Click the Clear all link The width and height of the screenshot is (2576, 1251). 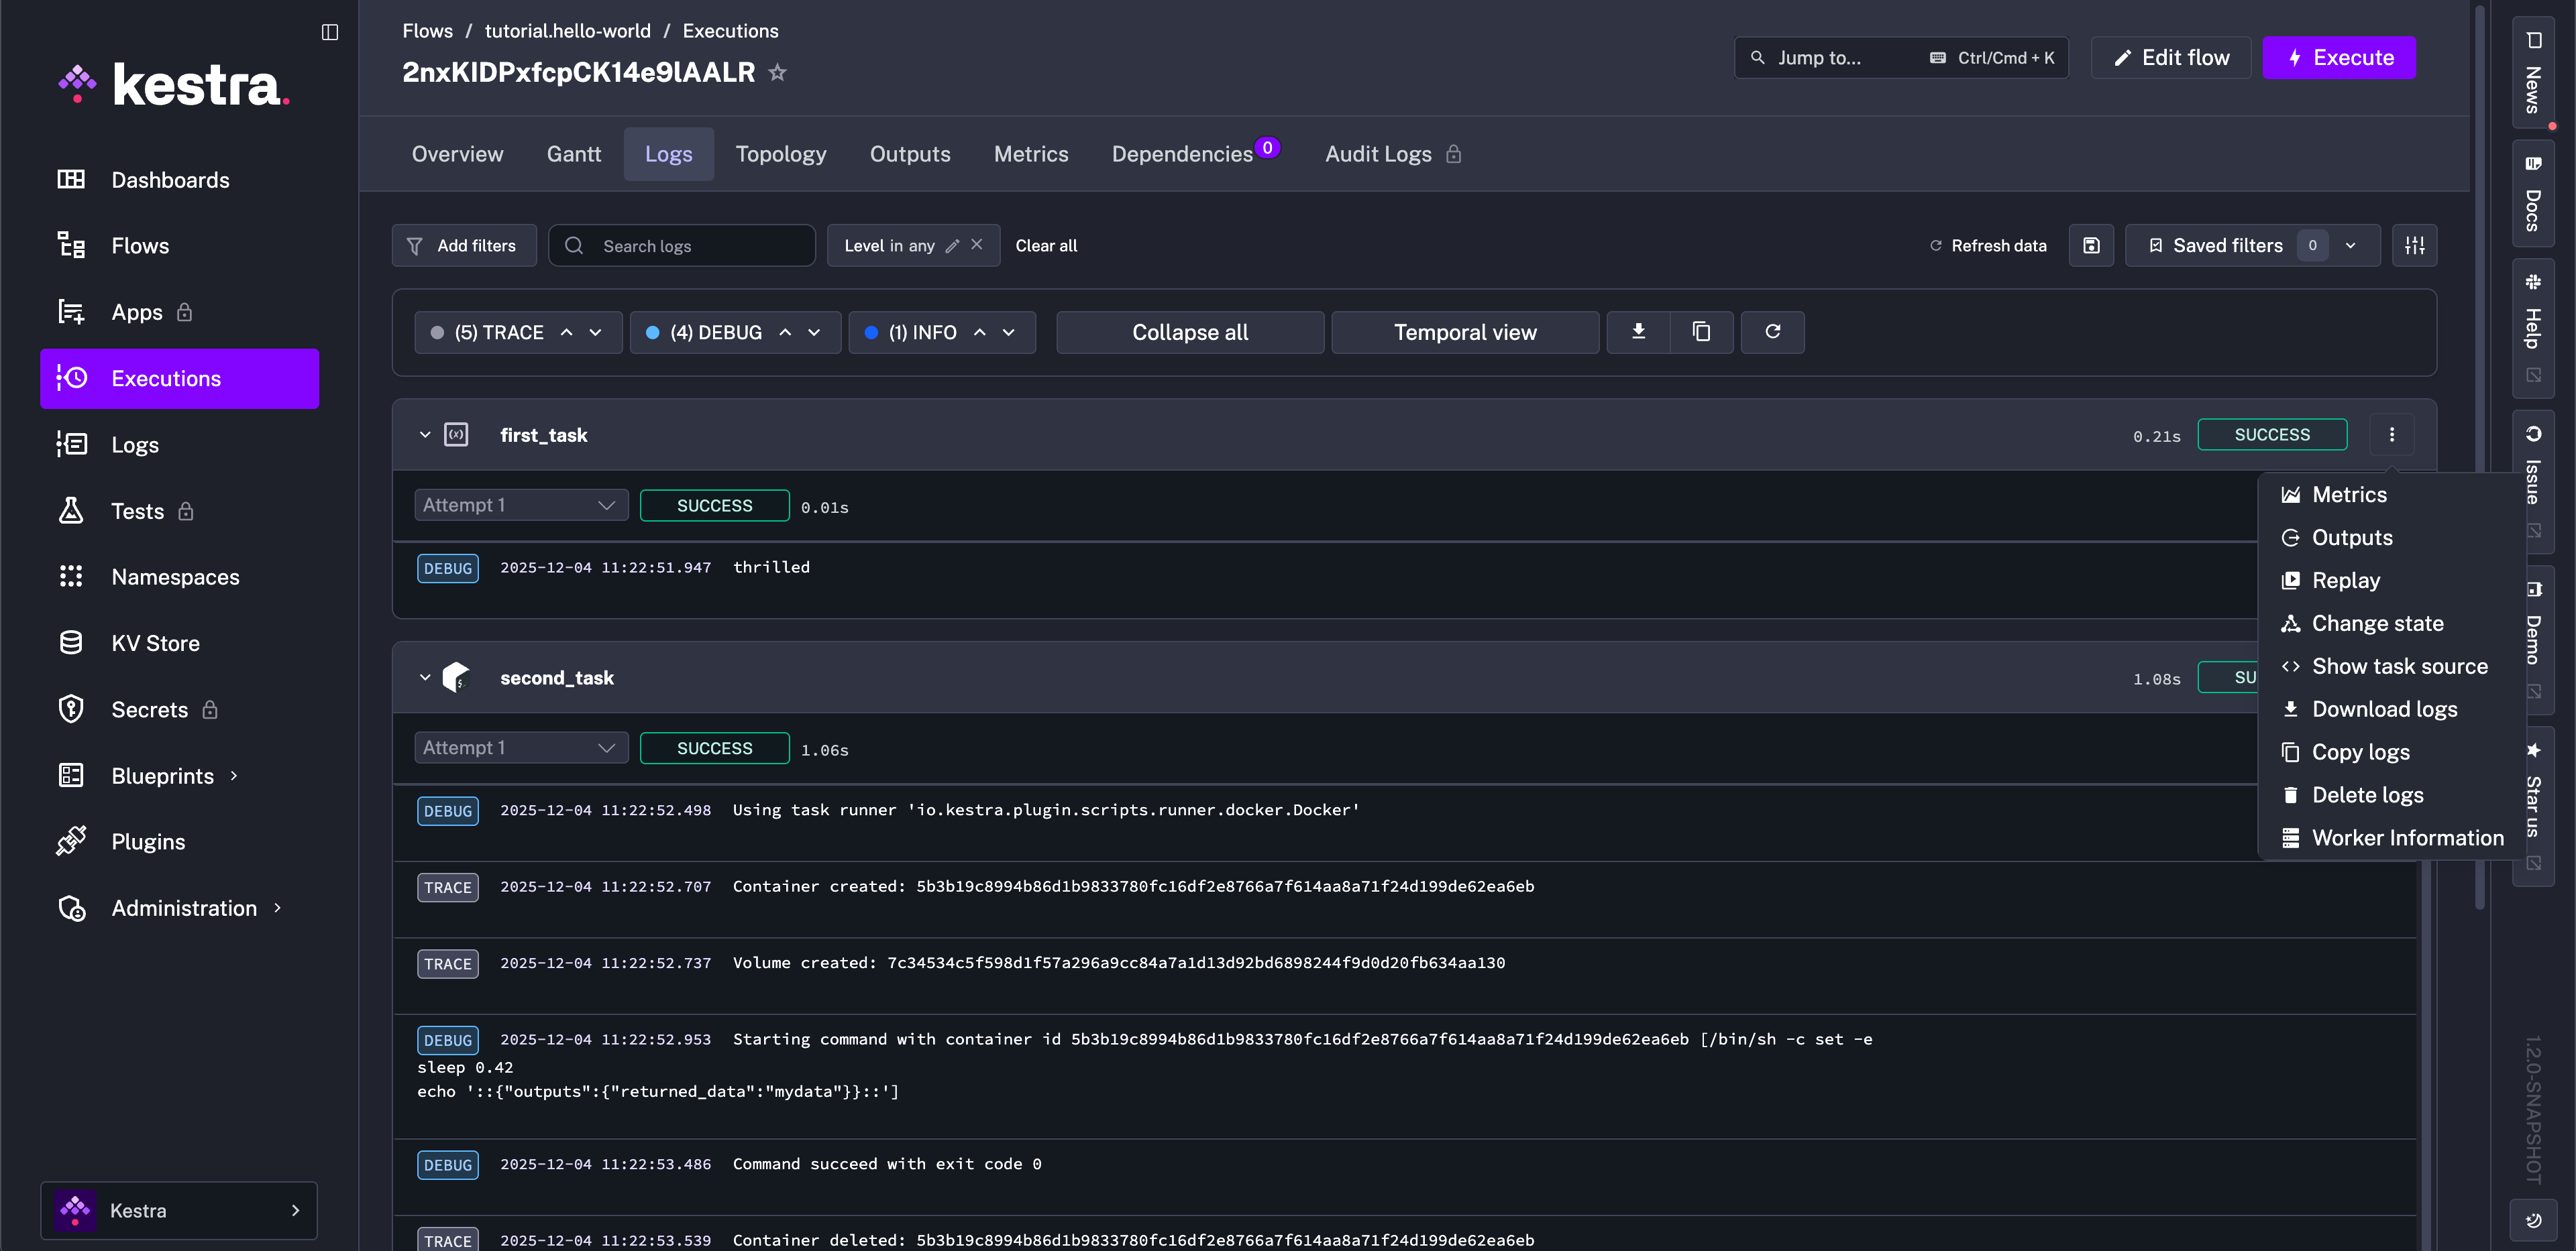(x=1046, y=245)
